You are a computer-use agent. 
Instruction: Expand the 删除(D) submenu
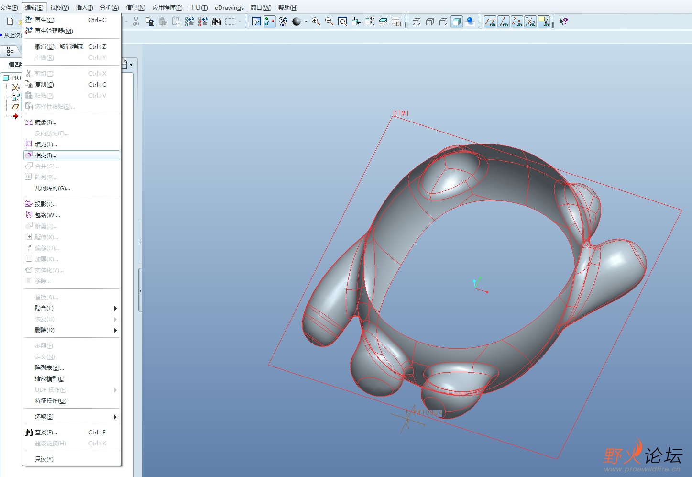(115, 330)
